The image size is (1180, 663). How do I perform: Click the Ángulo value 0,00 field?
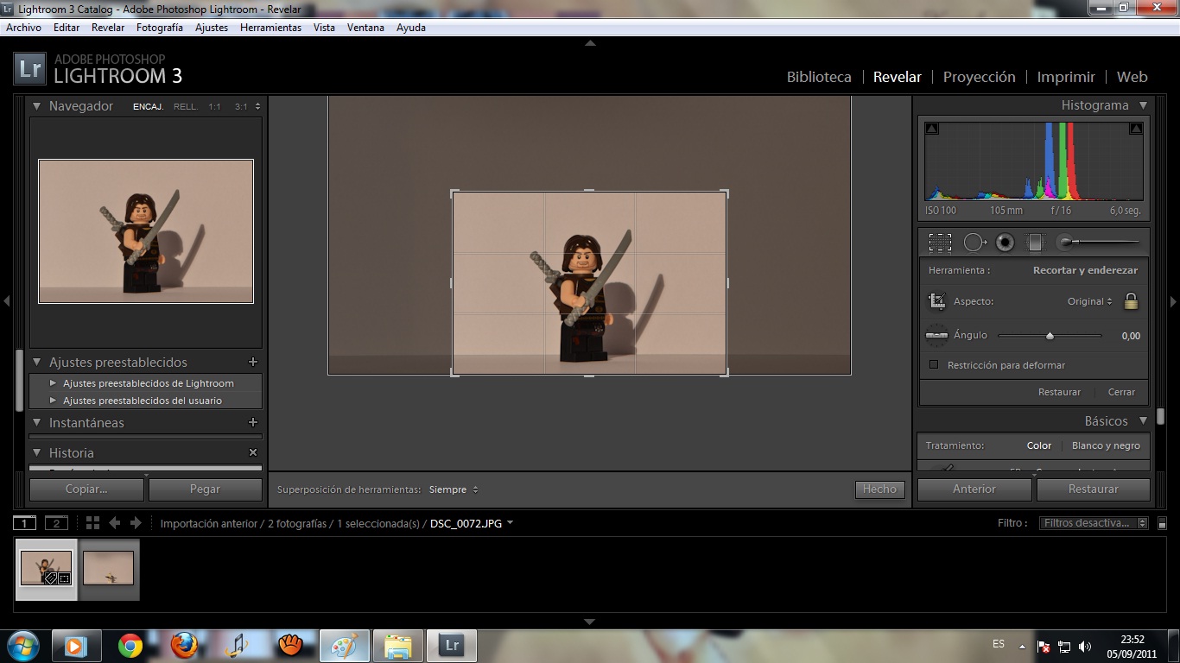point(1131,336)
